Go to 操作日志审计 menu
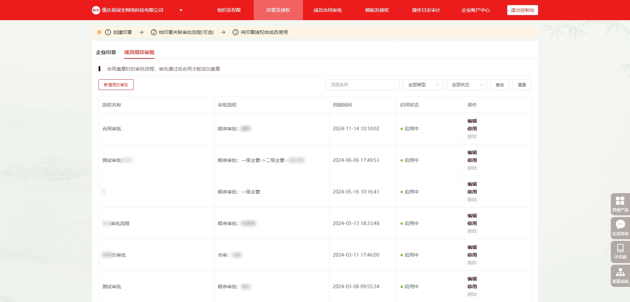630x302 pixels. (x=426, y=10)
